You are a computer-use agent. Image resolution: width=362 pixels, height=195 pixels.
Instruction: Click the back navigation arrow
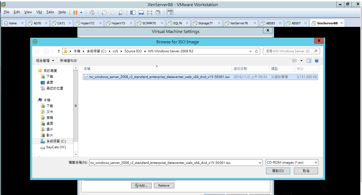click(38, 51)
